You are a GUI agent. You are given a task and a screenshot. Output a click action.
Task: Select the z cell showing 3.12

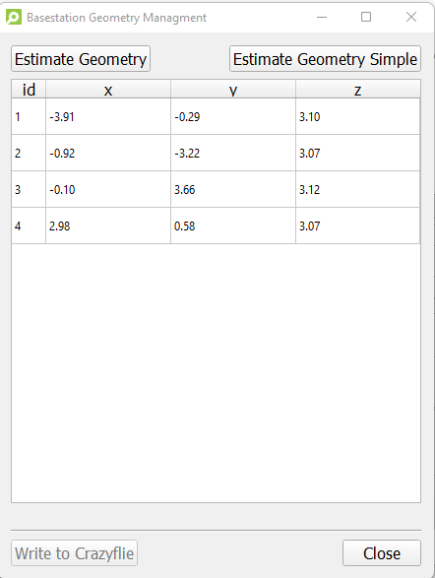(x=357, y=189)
